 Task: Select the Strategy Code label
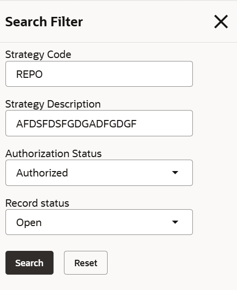tap(38, 55)
